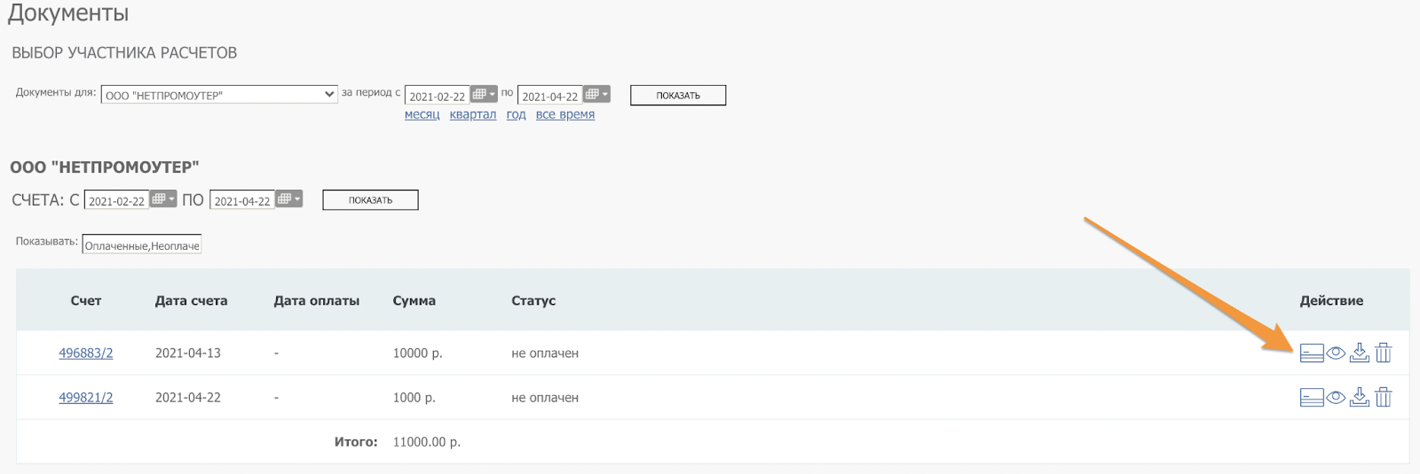Click the Счет column header
The height and width of the screenshot is (474, 1420).
tap(86, 300)
